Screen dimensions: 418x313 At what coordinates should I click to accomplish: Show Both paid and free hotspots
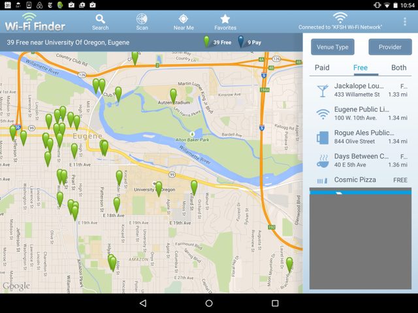click(398, 68)
